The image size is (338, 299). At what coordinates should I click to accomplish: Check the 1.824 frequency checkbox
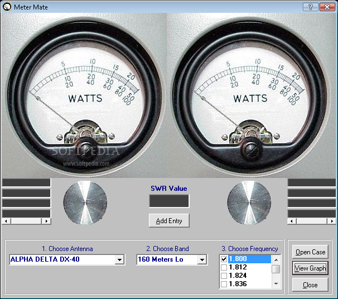[x=224, y=276]
